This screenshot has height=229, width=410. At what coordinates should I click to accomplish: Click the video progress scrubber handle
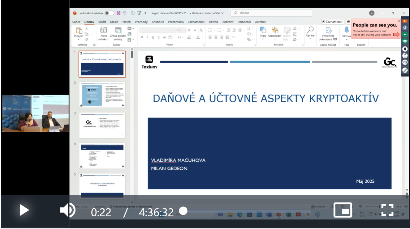183,211
